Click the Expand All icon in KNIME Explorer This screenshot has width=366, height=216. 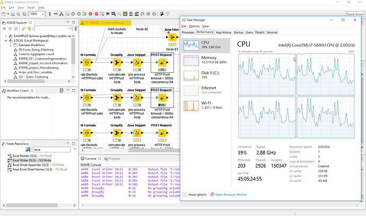4,29
